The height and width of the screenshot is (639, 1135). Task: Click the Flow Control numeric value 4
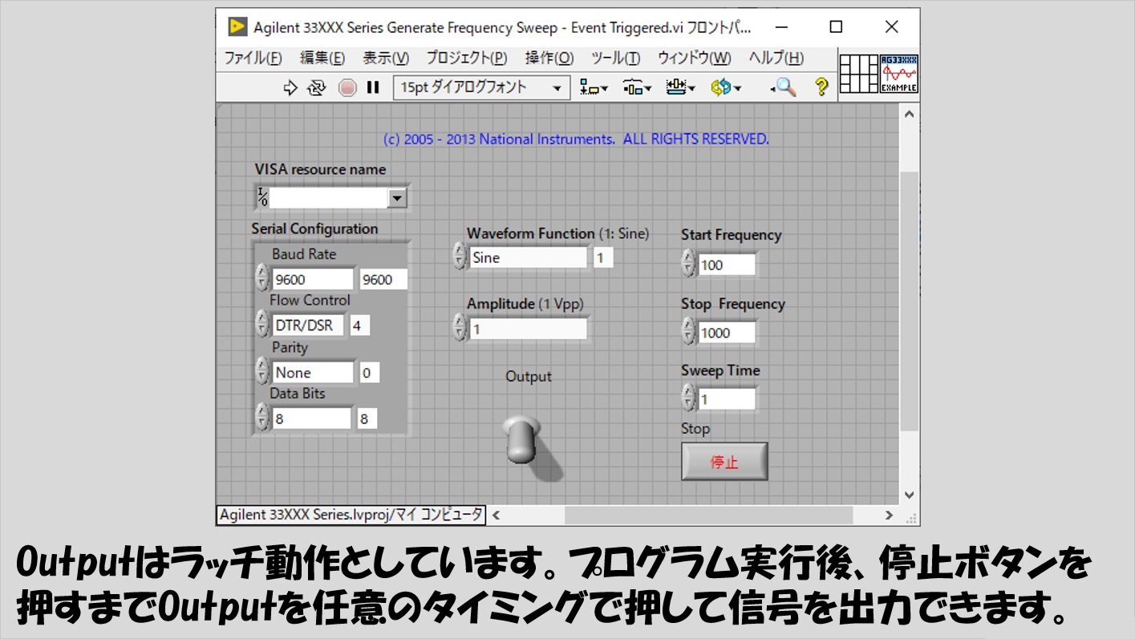(x=360, y=326)
